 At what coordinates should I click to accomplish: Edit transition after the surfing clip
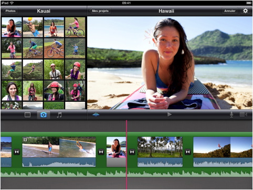click(101, 152)
